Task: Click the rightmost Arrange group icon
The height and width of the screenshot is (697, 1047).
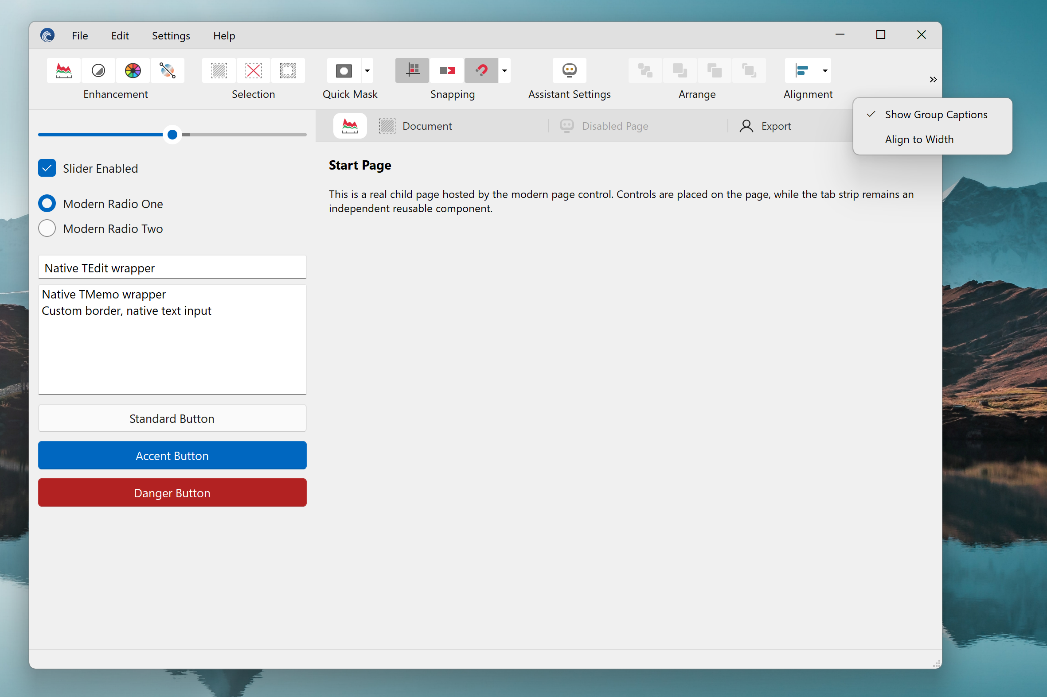Action: click(749, 70)
